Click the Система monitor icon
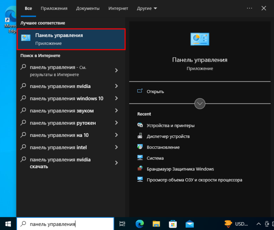 [x=140, y=157]
